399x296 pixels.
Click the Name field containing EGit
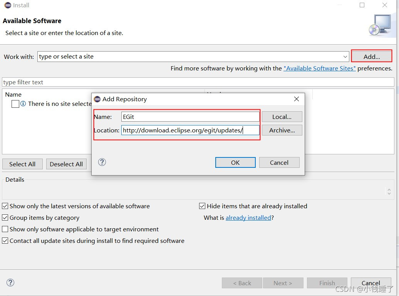(x=190, y=117)
